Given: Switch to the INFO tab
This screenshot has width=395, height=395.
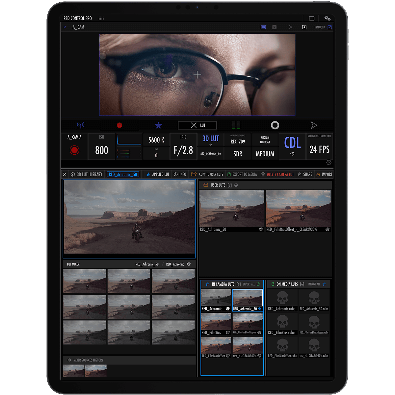Looking at the screenshot, I should click(x=180, y=174).
